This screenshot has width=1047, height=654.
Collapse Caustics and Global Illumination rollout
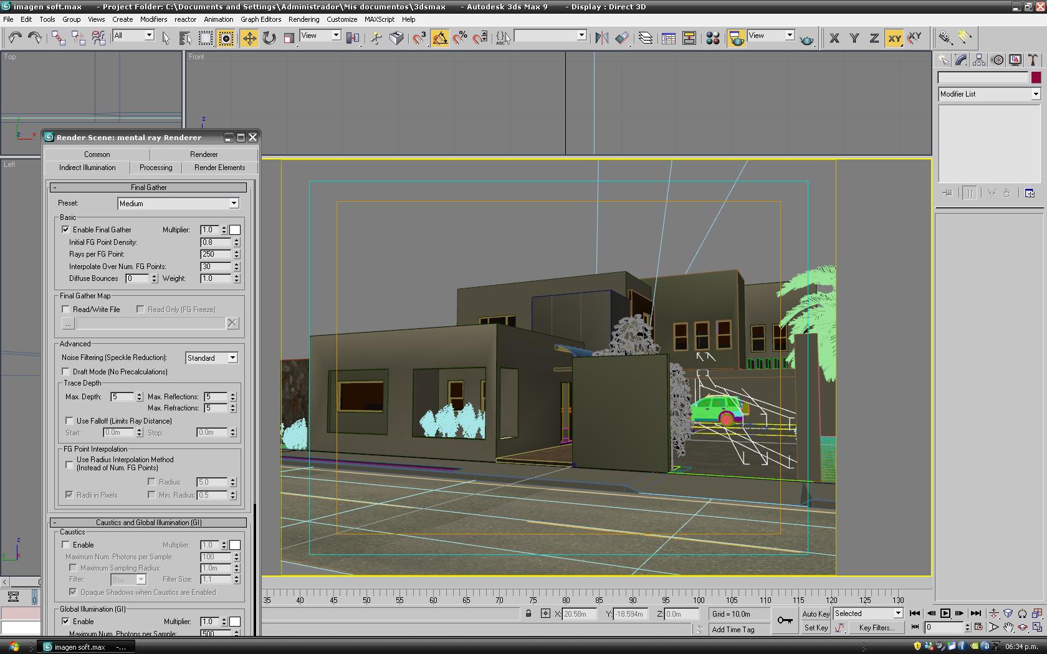click(148, 523)
